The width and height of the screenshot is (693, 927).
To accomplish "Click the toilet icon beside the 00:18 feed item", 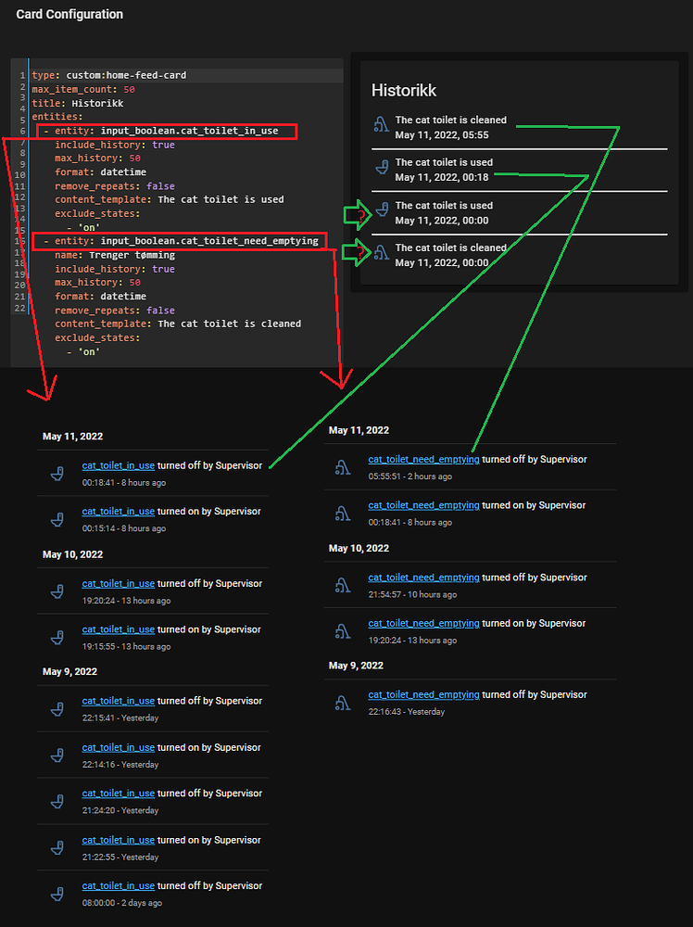I will [x=380, y=169].
